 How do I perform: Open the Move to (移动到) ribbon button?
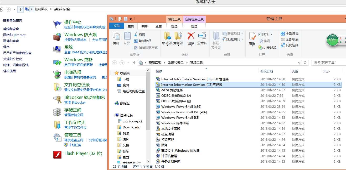point(167,39)
